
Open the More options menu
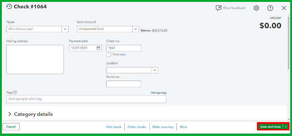[x=183, y=127]
